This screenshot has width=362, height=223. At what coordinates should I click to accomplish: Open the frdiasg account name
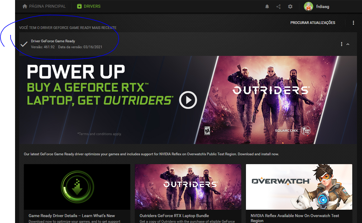(322, 7)
